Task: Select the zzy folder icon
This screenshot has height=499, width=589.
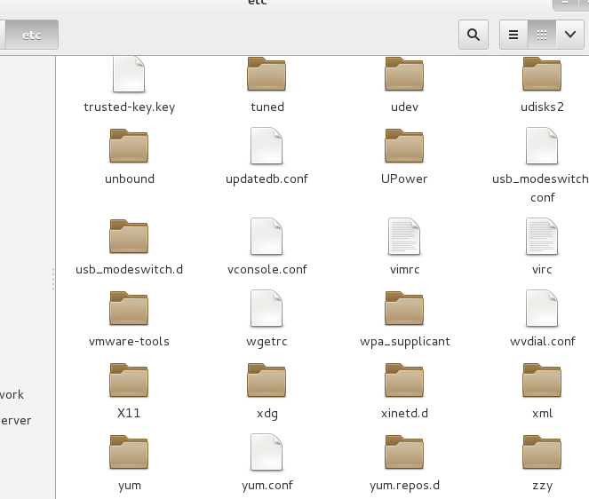Action: coord(542,452)
